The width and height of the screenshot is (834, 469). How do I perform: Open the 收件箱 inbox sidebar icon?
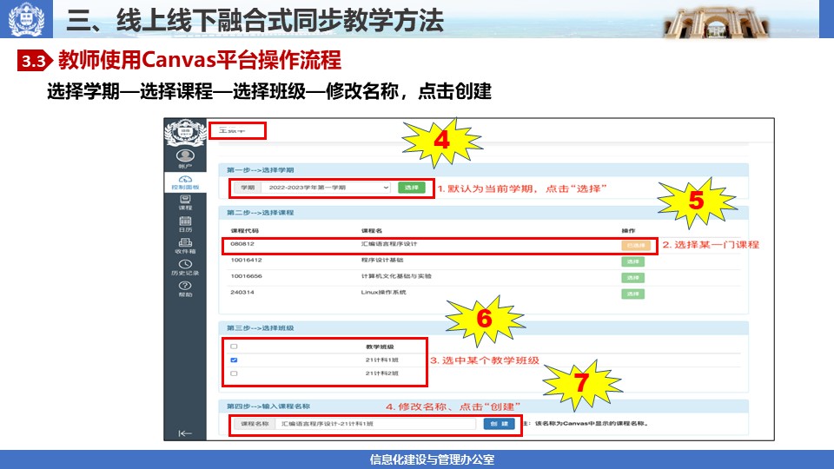[185, 246]
